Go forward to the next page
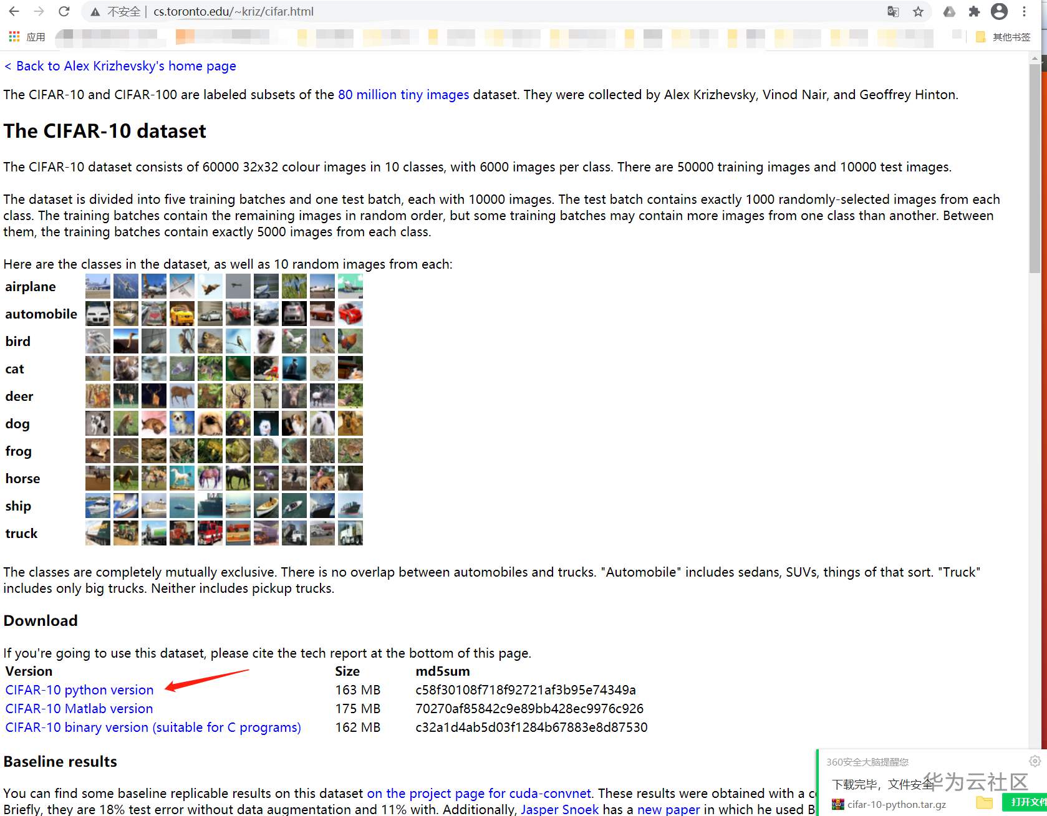 pos(39,11)
